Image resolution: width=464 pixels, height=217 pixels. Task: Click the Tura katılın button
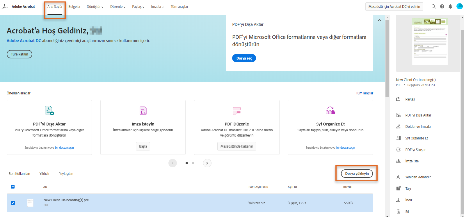[x=19, y=54]
